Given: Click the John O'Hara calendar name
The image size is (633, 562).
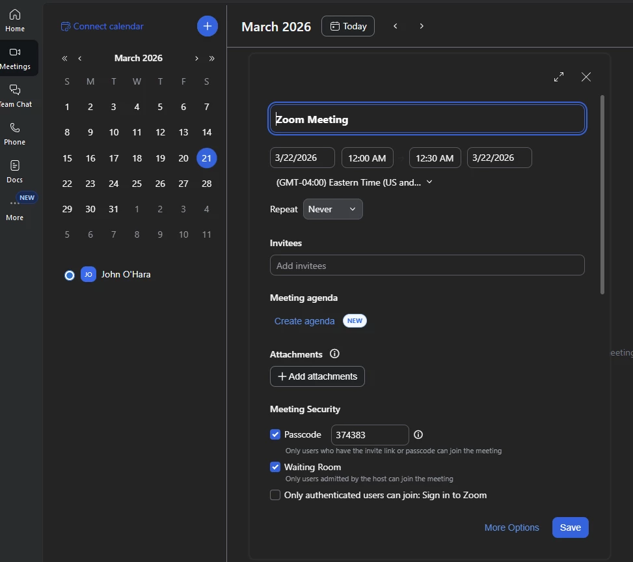Looking at the screenshot, I should point(126,275).
